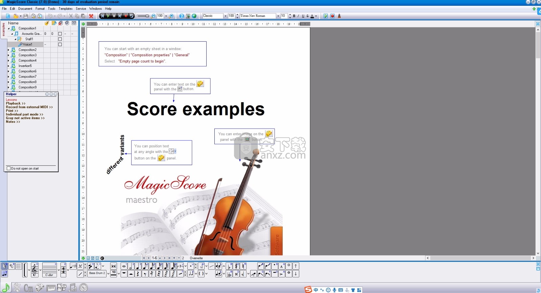The height and width of the screenshot is (293, 541).
Task: Select the whole note duration
Action: pos(124,266)
